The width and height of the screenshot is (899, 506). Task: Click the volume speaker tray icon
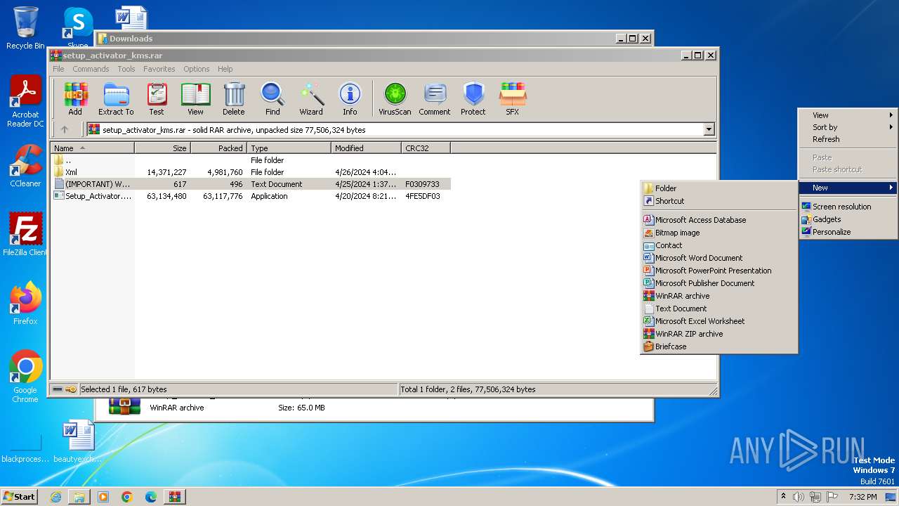799,497
